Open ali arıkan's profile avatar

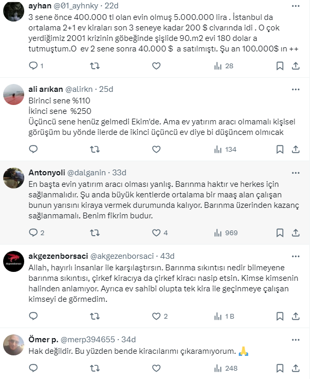[14, 94]
